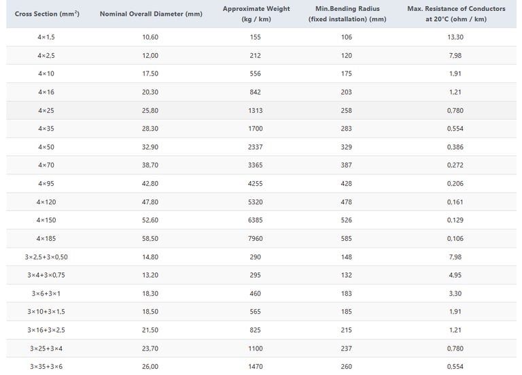
Task: Select the 1100 weight value
Action: pyautogui.click(x=256, y=348)
